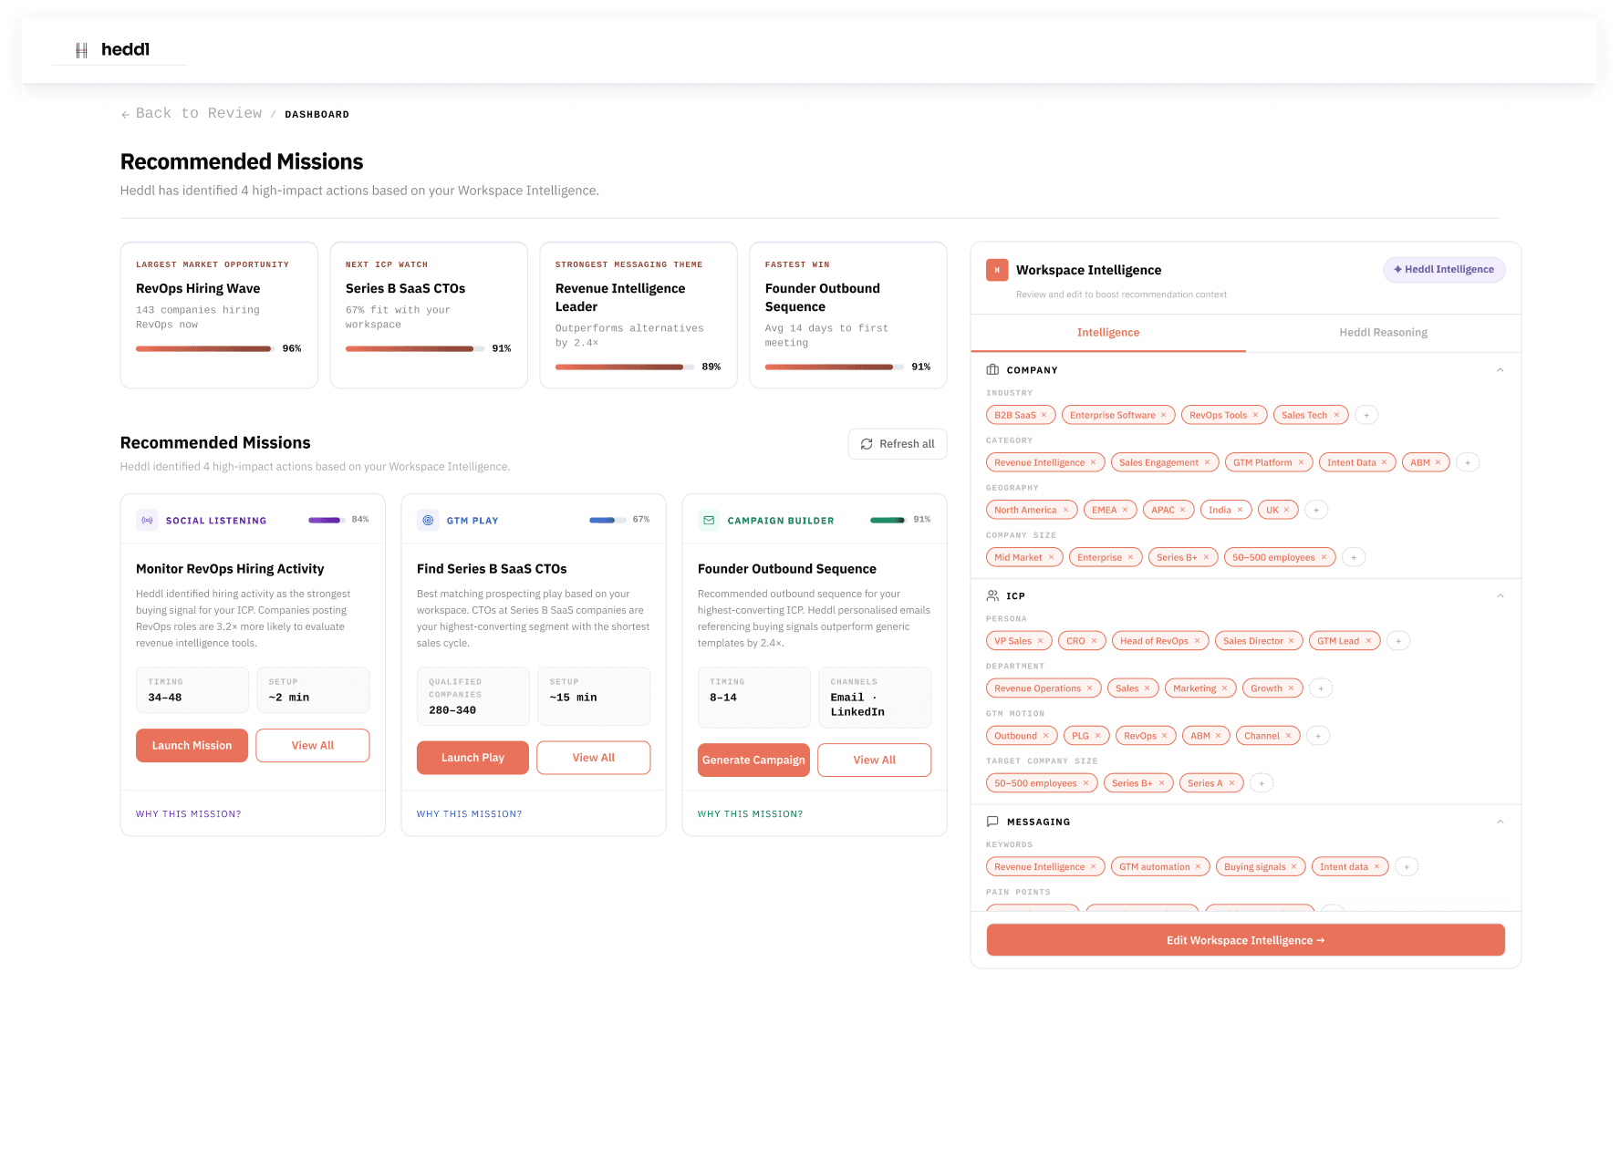Expand Why This Mission for Social Listening
The height and width of the screenshot is (1169, 1620).
coord(189,814)
